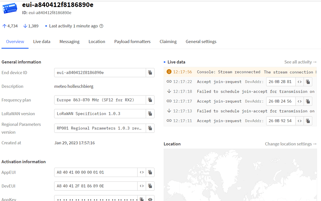This screenshot has width=321, height=201.
Task: Open the General settings tab
Action: click(x=201, y=42)
